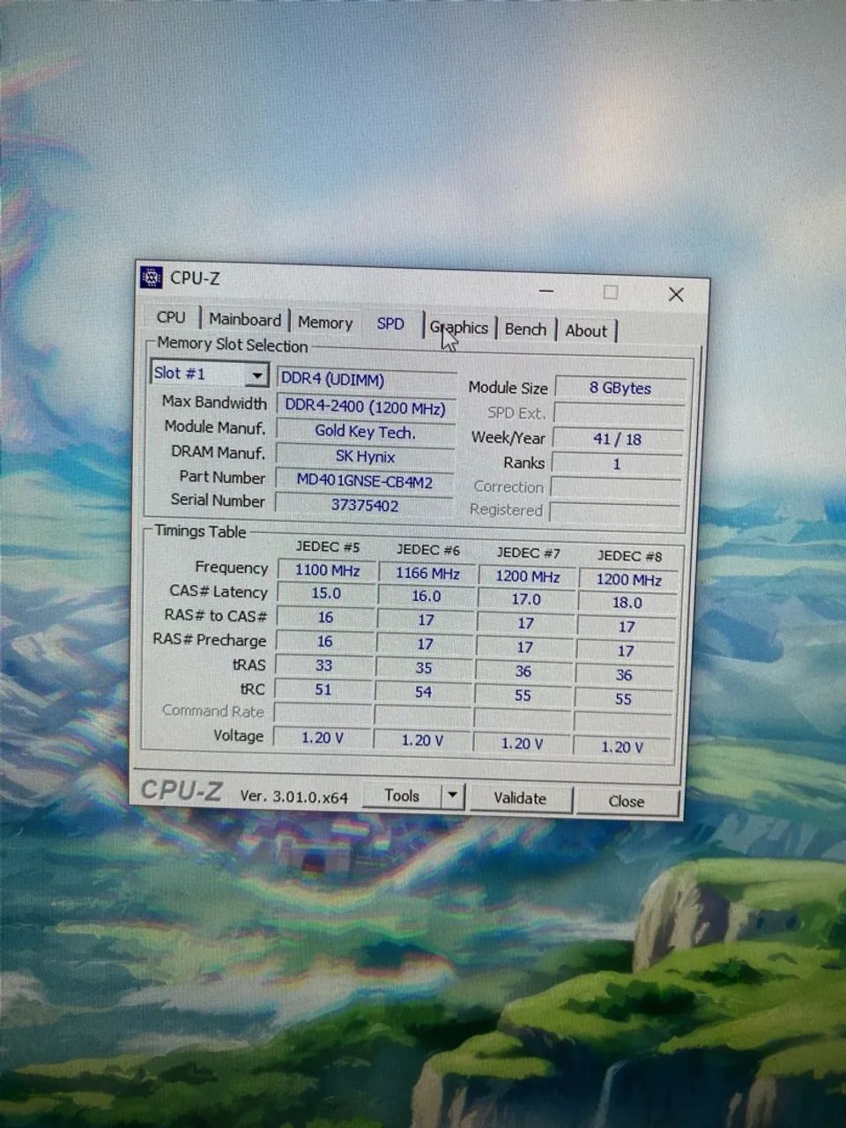The height and width of the screenshot is (1128, 846).
Task: Click the JEDEC #7 column header
Action: pyautogui.click(x=528, y=553)
